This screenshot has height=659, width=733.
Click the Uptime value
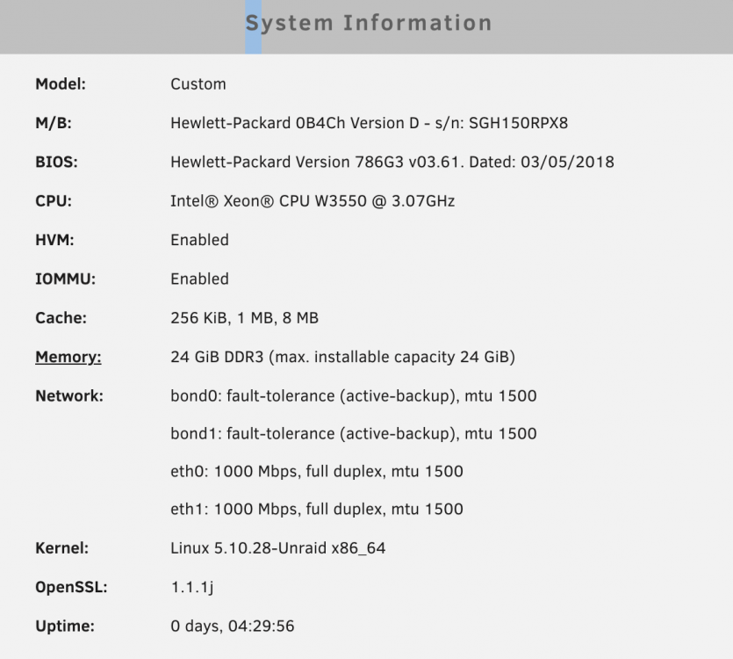point(233,626)
